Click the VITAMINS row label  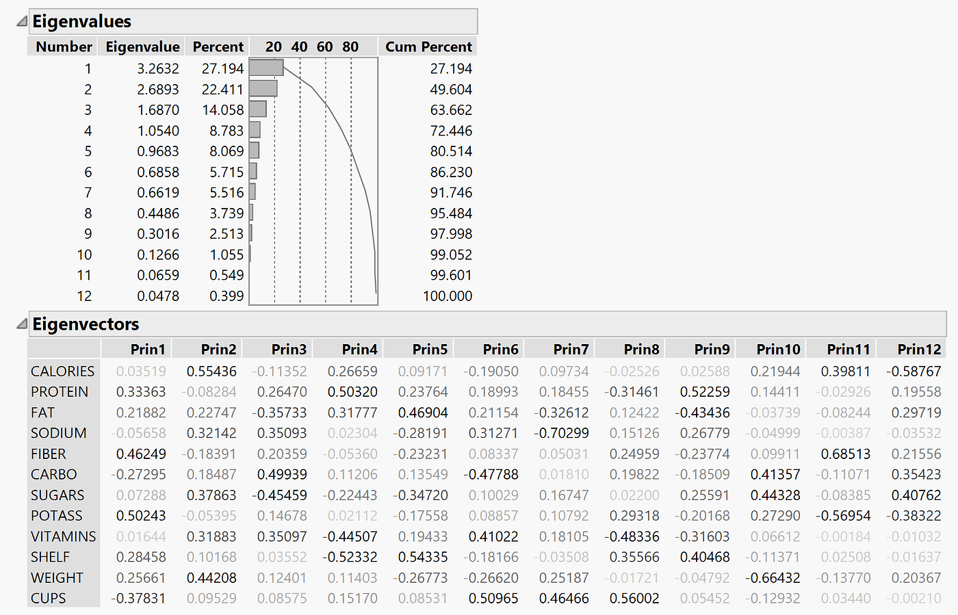point(63,536)
